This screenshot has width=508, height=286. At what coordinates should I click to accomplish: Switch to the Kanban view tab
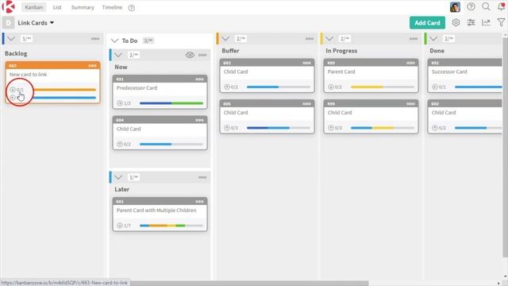(33, 7)
